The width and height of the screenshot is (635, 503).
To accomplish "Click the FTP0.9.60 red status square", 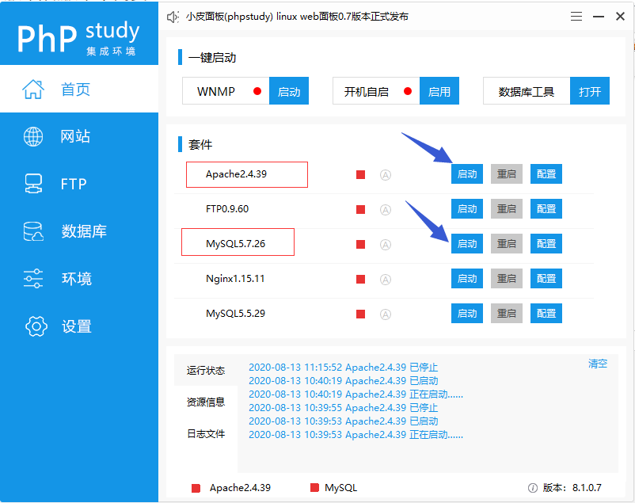I will pyautogui.click(x=360, y=210).
